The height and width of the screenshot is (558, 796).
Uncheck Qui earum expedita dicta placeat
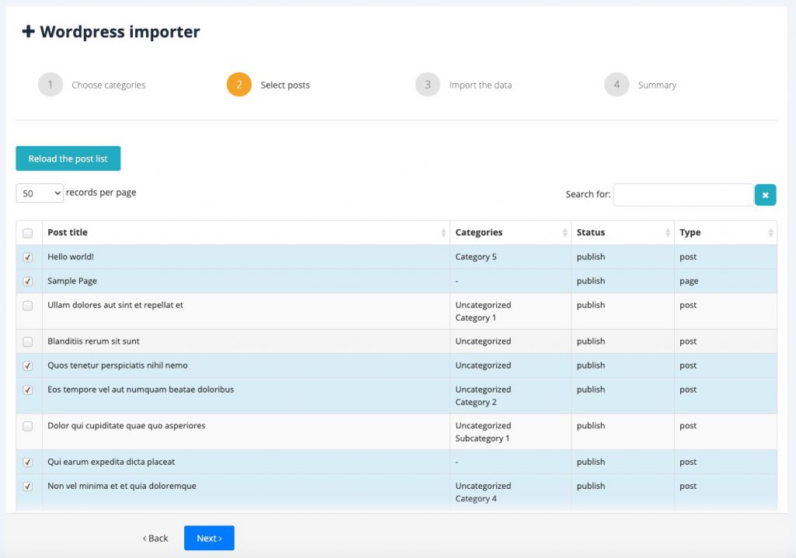(27, 462)
